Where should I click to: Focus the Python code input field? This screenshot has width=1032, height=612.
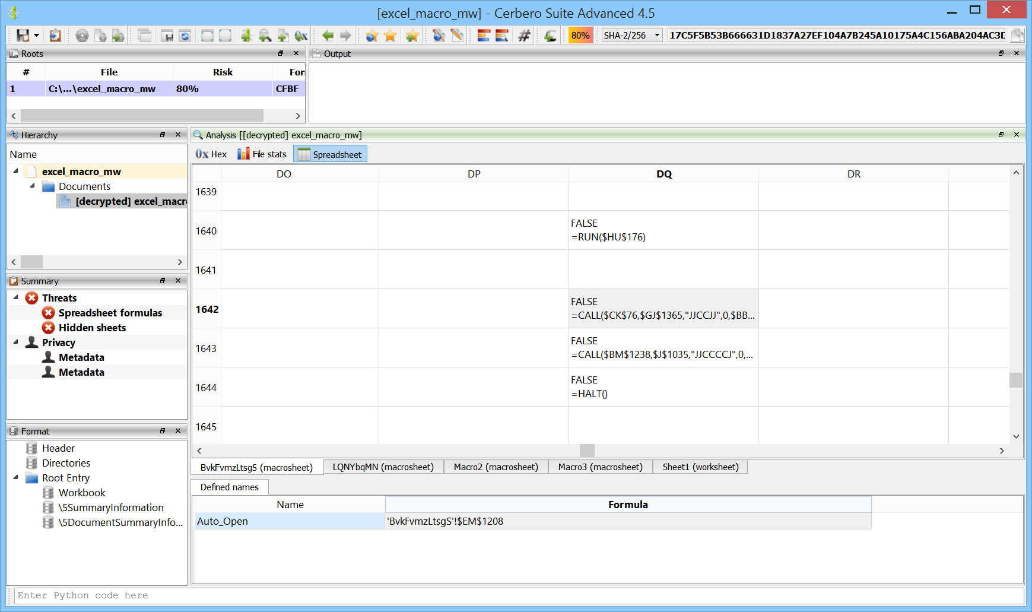tap(519, 595)
